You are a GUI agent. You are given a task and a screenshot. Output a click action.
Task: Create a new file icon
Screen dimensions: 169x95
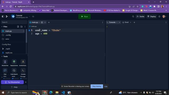(x=18, y=27)
